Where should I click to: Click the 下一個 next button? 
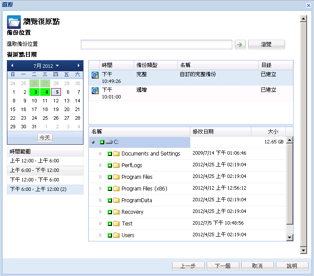223,266
